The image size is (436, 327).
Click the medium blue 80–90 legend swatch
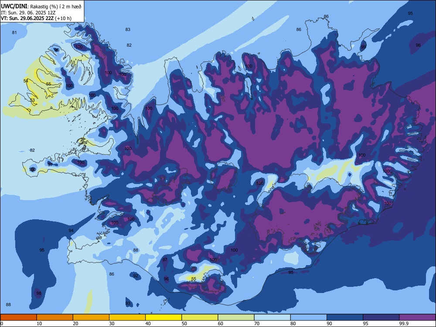pyautogui.click(x=309, y=317)
